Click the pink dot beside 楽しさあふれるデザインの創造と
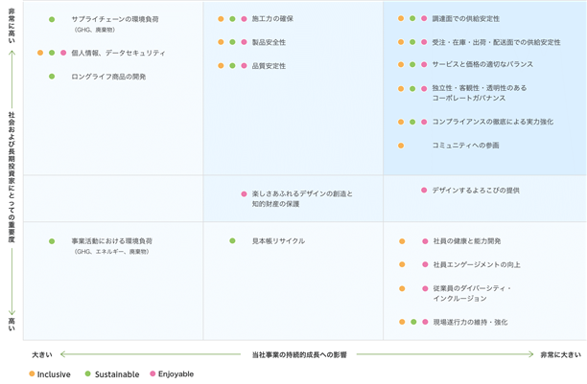 tap(244, 193)
